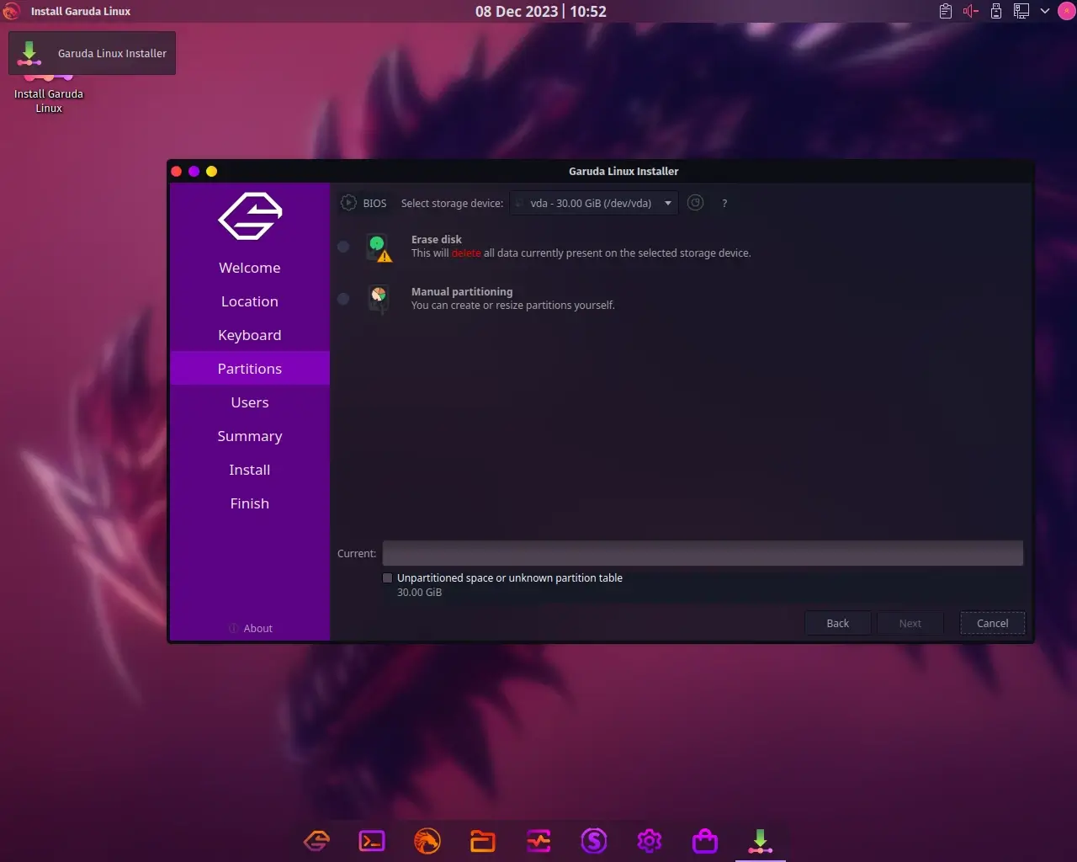Click the BIOS label text
Screen dimensions: 1077x862
coord(374,203)
